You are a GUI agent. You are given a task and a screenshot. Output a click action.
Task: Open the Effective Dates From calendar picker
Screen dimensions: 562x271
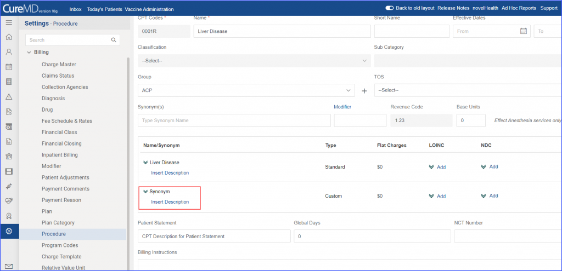pyautogui.click(x=523, y=31)
